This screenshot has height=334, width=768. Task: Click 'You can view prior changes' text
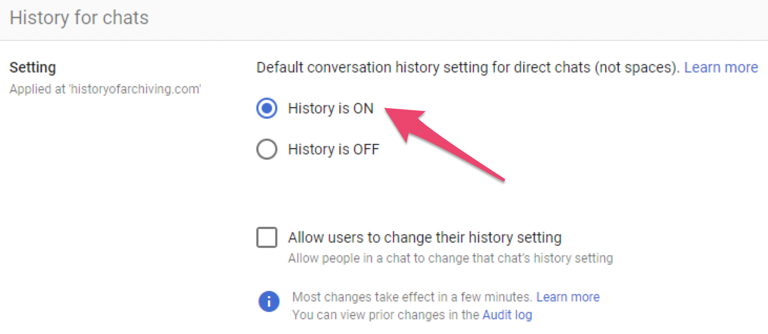pyautogui.click(x=386, y=315)
